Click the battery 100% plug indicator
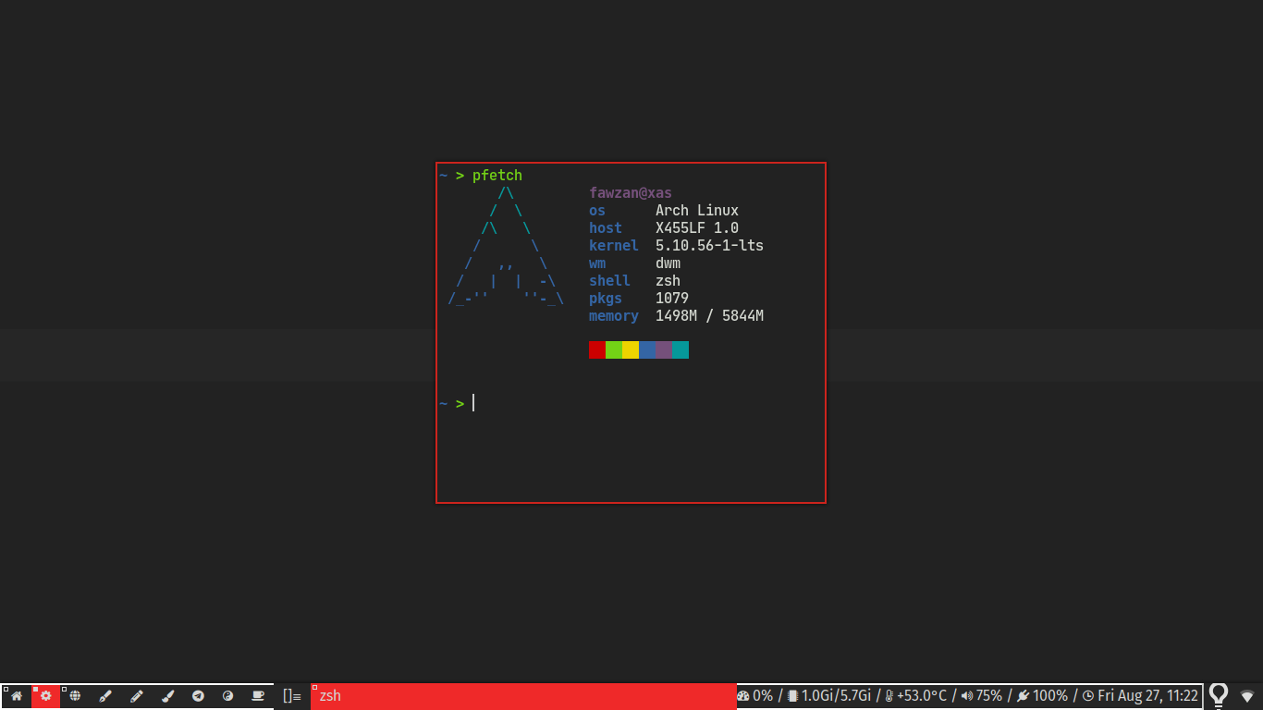This screenshot has height=710, width=1263. coord(1042,696)
